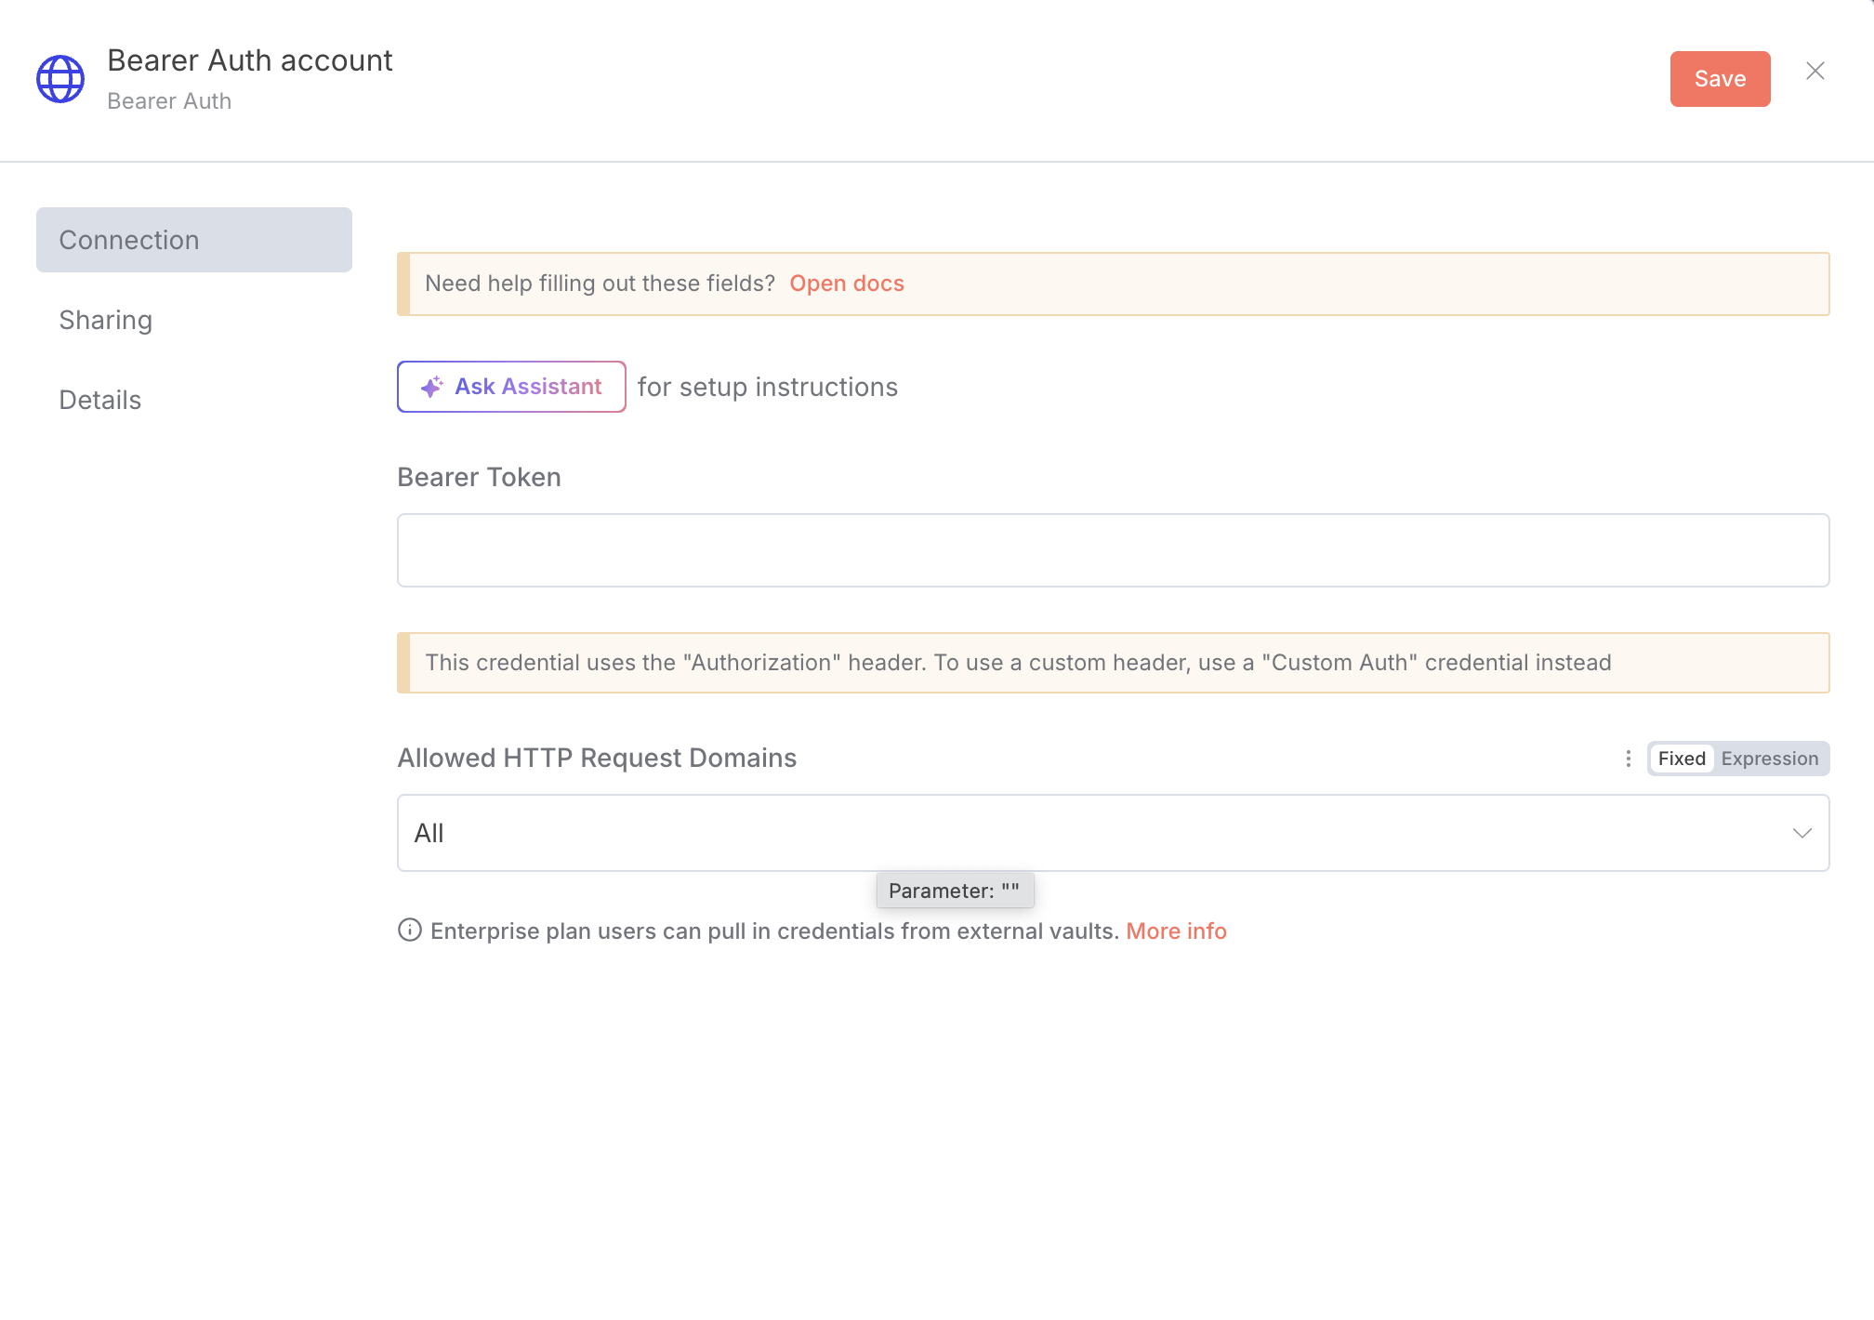Click the Authorization header notice banner

pos(1112,663)
